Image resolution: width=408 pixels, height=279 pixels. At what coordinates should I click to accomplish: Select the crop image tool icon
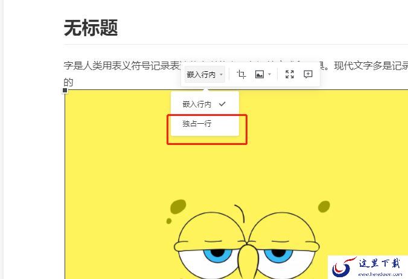click(x=241, y=74)
